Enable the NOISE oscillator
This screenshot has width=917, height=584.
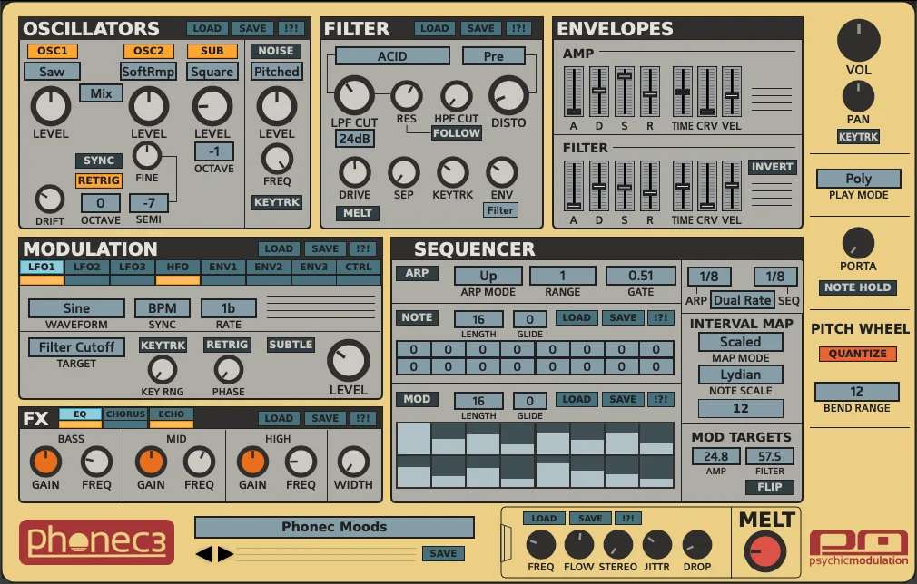click(276, 51)
